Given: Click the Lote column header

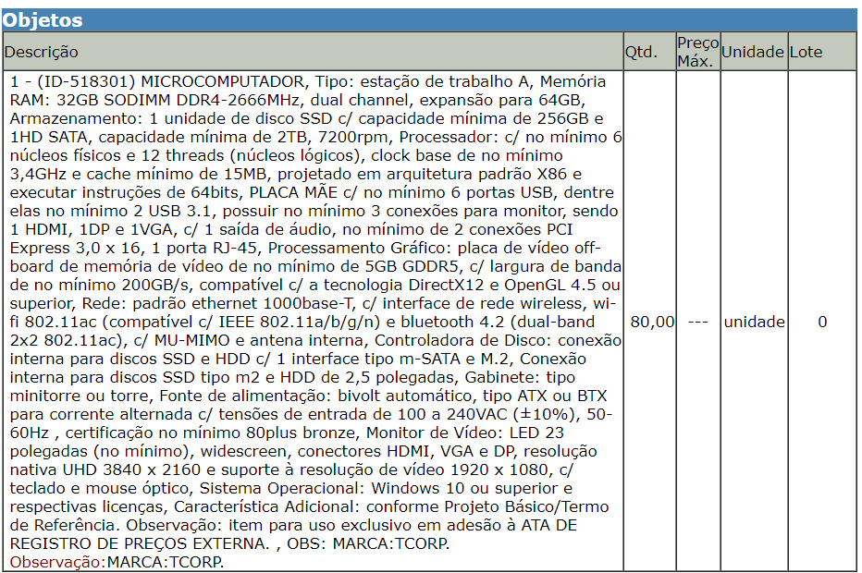Looking at the screenshot, I should pos(806,53).
